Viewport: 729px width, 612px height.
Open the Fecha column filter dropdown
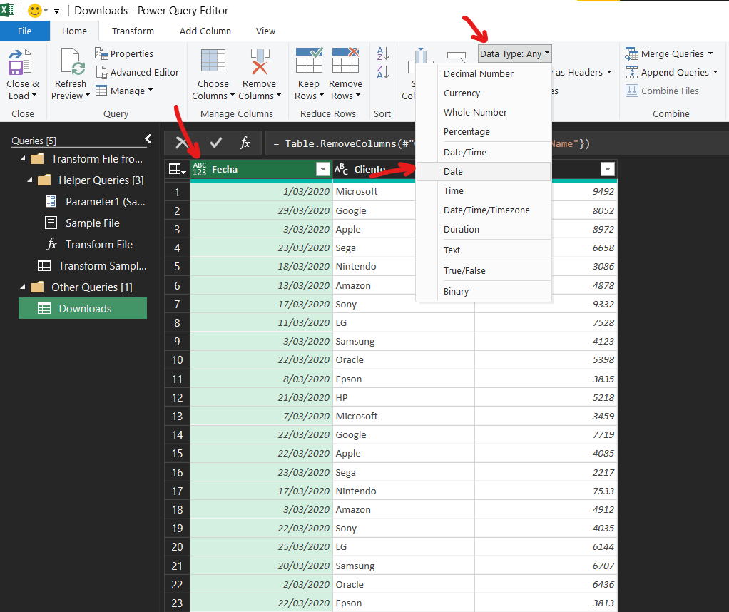pos(322,169)
